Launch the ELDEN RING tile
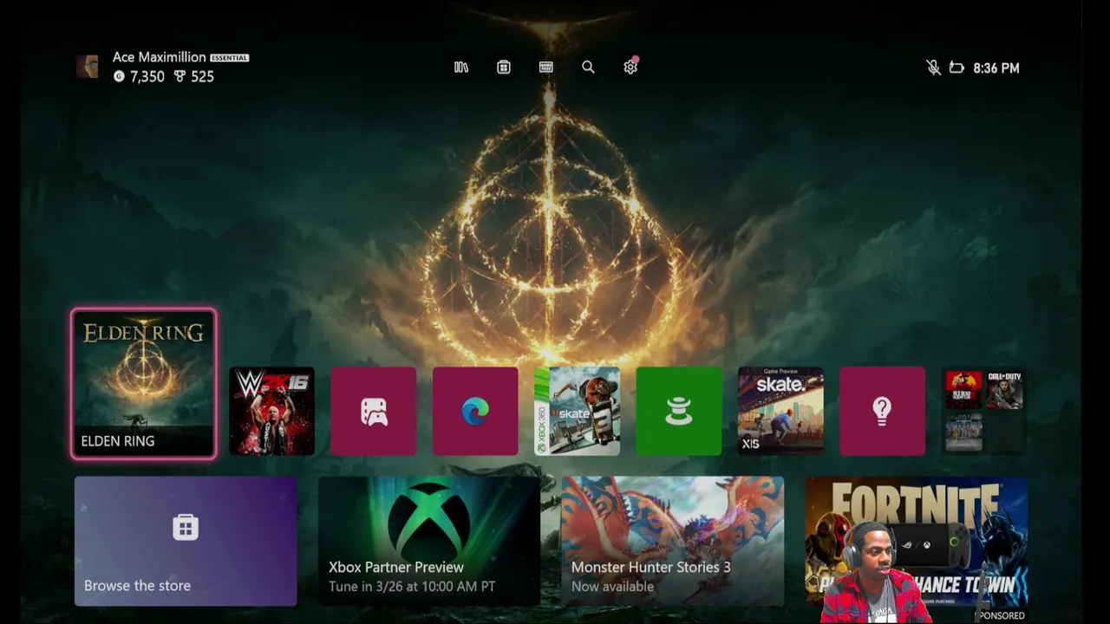Viewport: 1110px width, 624px height. [144, 383]
